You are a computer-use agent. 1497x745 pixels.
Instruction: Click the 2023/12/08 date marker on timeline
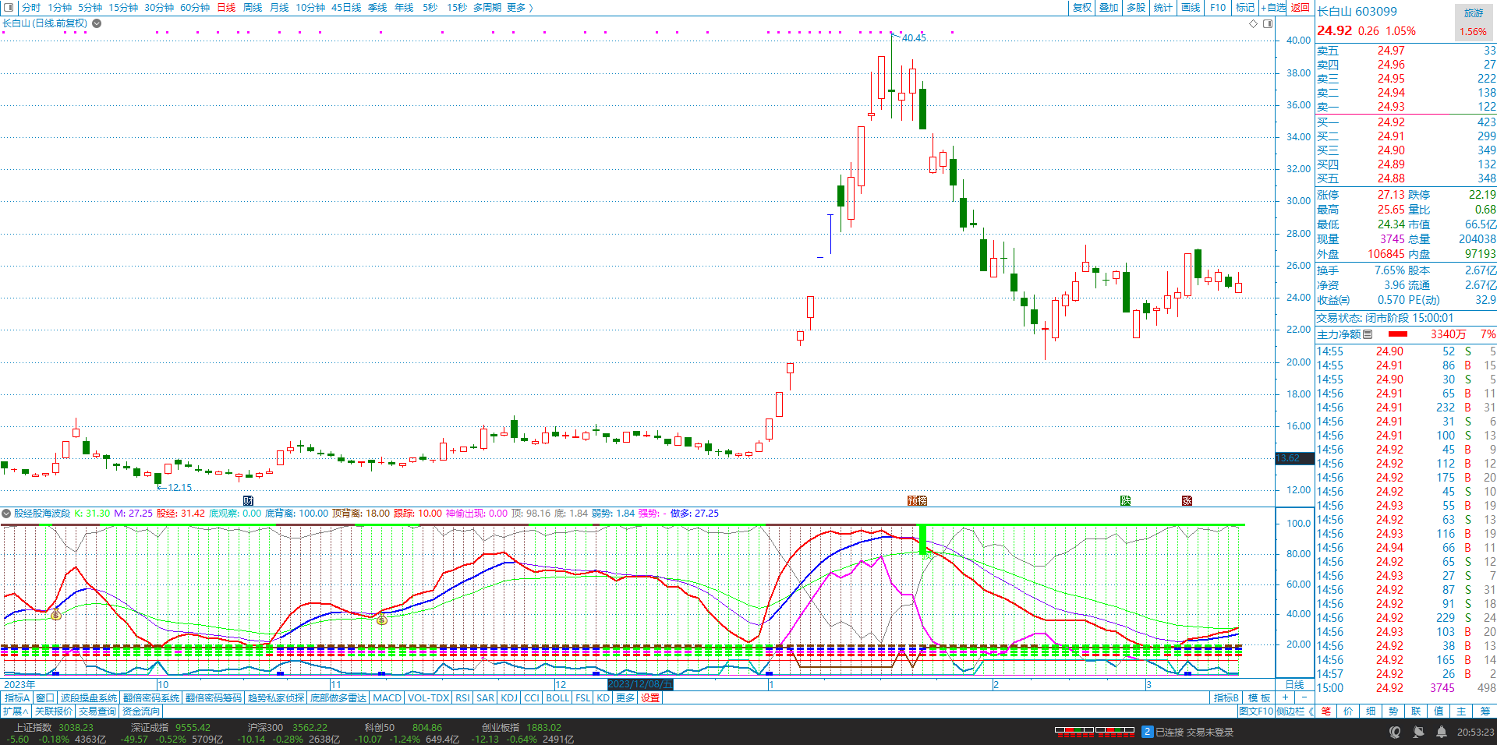(x=639, y=684)
